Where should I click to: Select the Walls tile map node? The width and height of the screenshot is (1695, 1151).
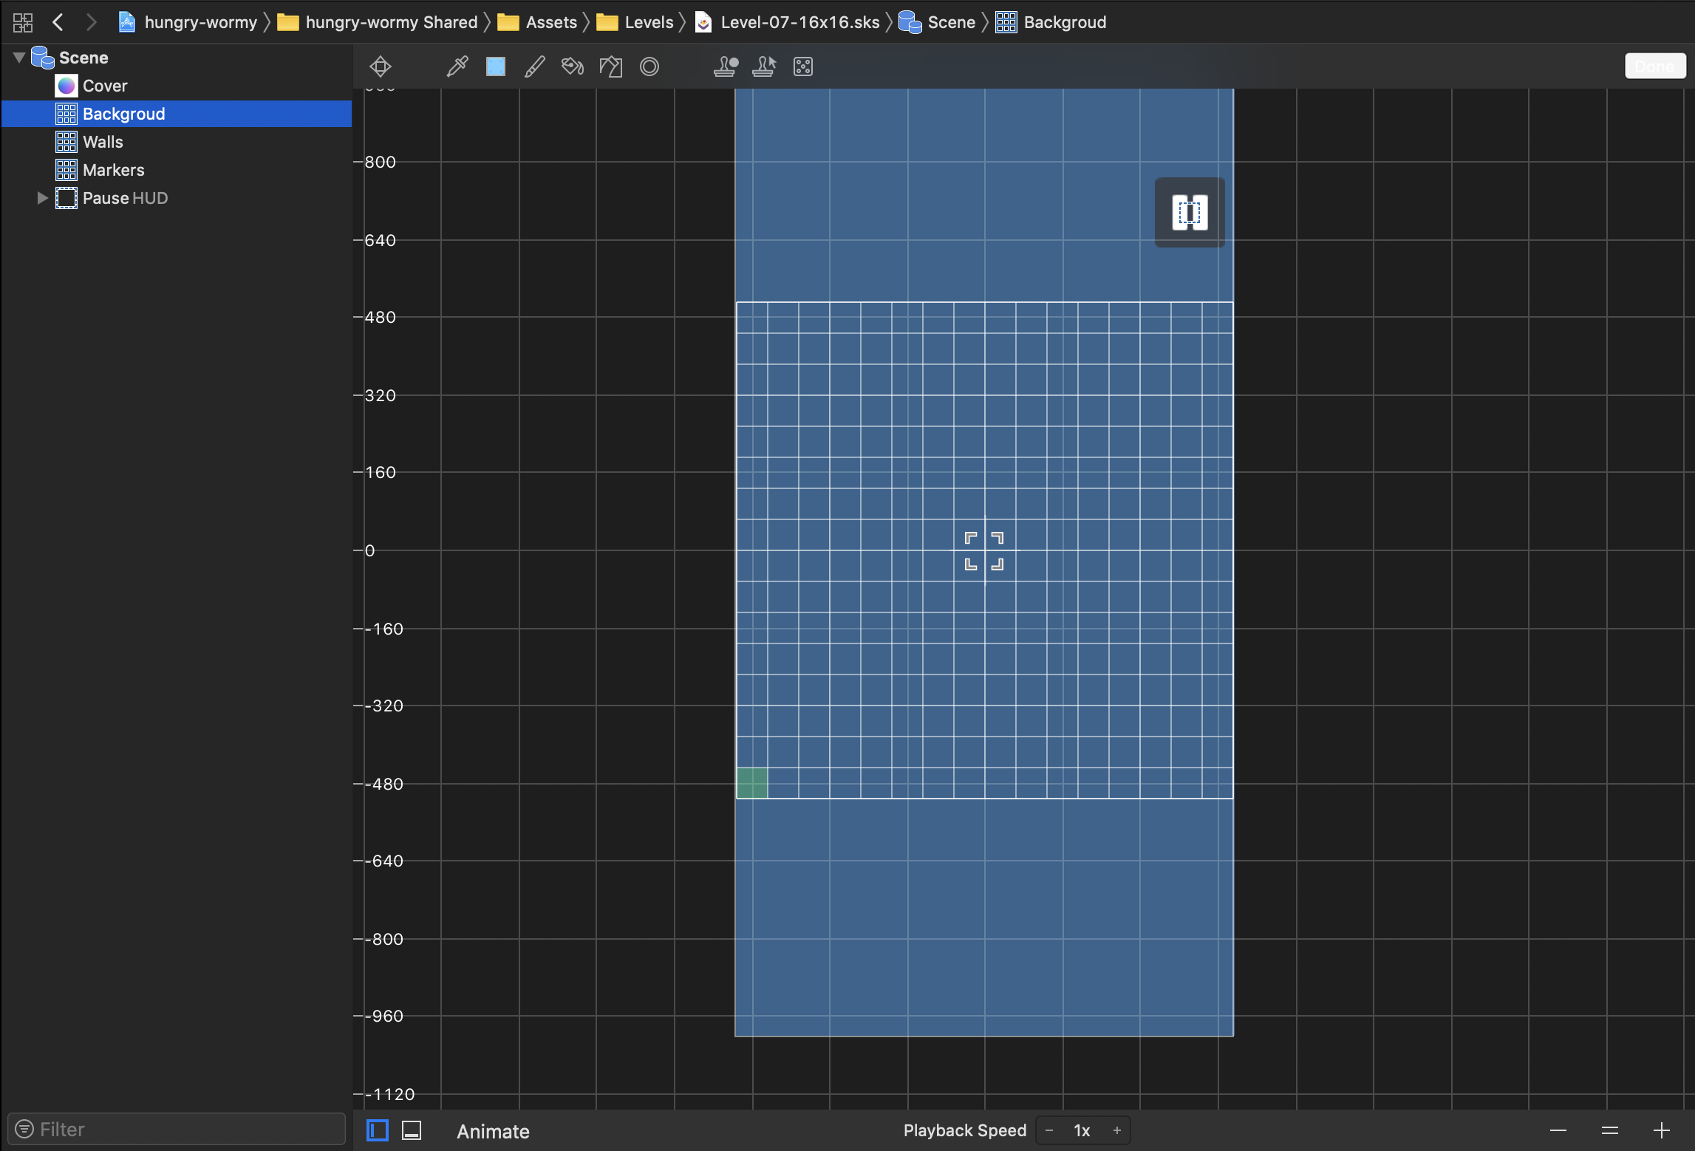point(103,142)
